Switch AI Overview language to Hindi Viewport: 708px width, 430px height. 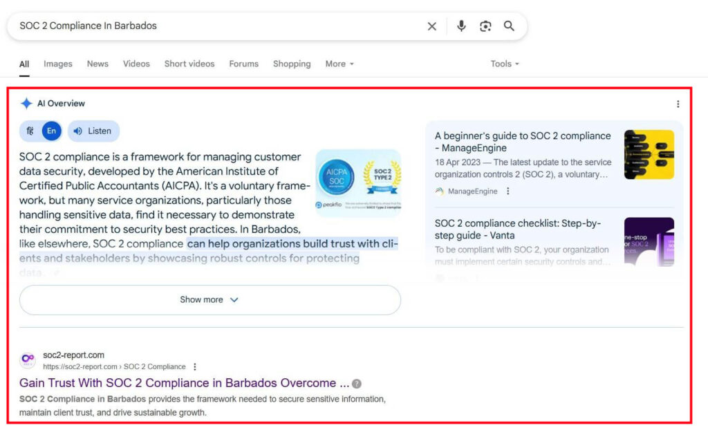[30, 131]
